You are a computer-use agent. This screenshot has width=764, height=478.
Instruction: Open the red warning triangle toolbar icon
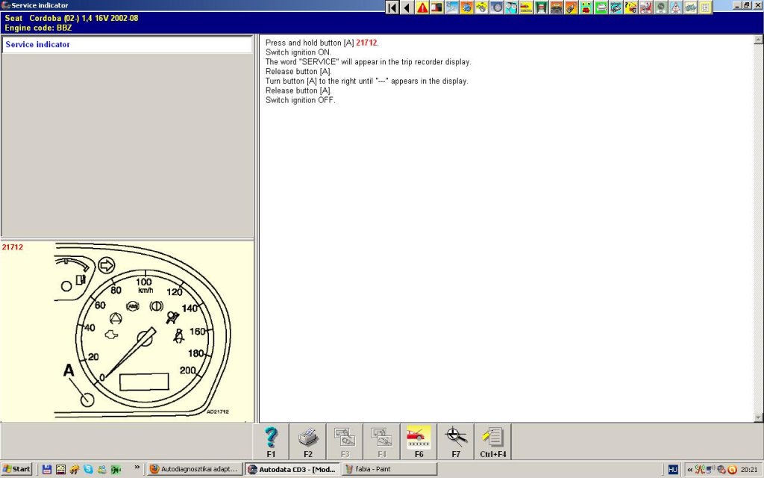click(x=422, y=7)
